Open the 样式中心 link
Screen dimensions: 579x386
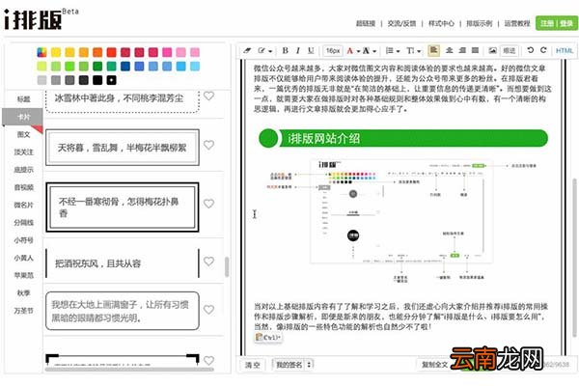pyautogui.click(x=441, y=23)
